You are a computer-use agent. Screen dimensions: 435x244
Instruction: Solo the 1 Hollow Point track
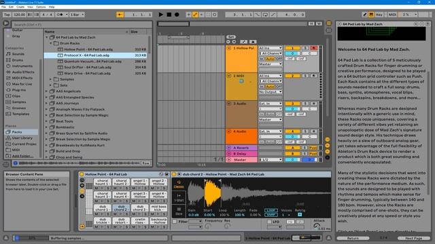[x=305, y=48]
